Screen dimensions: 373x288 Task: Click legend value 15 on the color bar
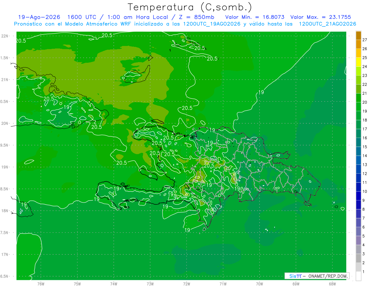pyautogui.click(x=365, y=147)
